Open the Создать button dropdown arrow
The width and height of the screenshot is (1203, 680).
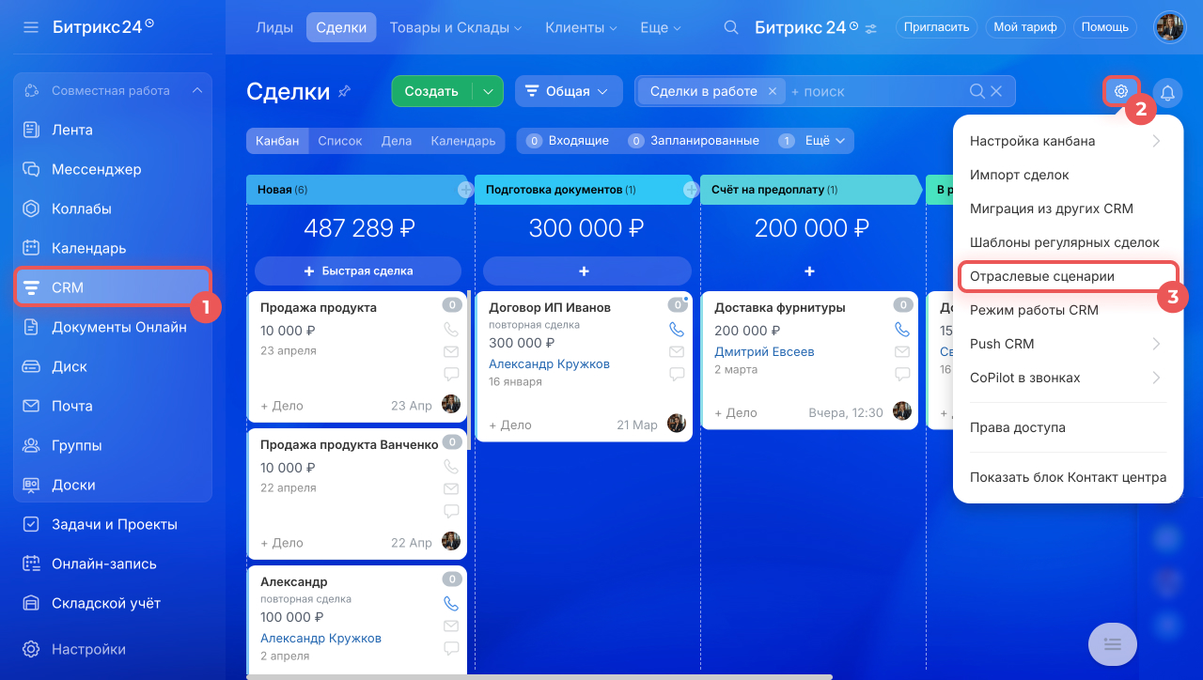pyautogui.click(x=488, y=91)
